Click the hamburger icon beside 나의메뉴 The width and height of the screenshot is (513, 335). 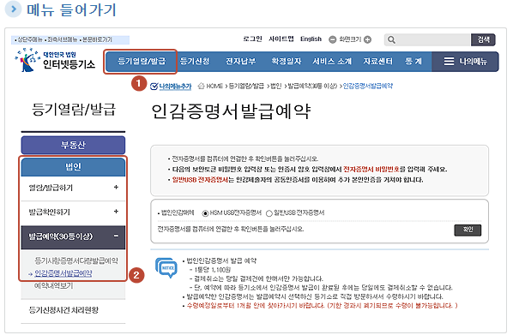[449, 62]
